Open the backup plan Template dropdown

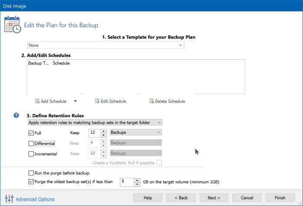pyautogui.click(x=106, y=45)
